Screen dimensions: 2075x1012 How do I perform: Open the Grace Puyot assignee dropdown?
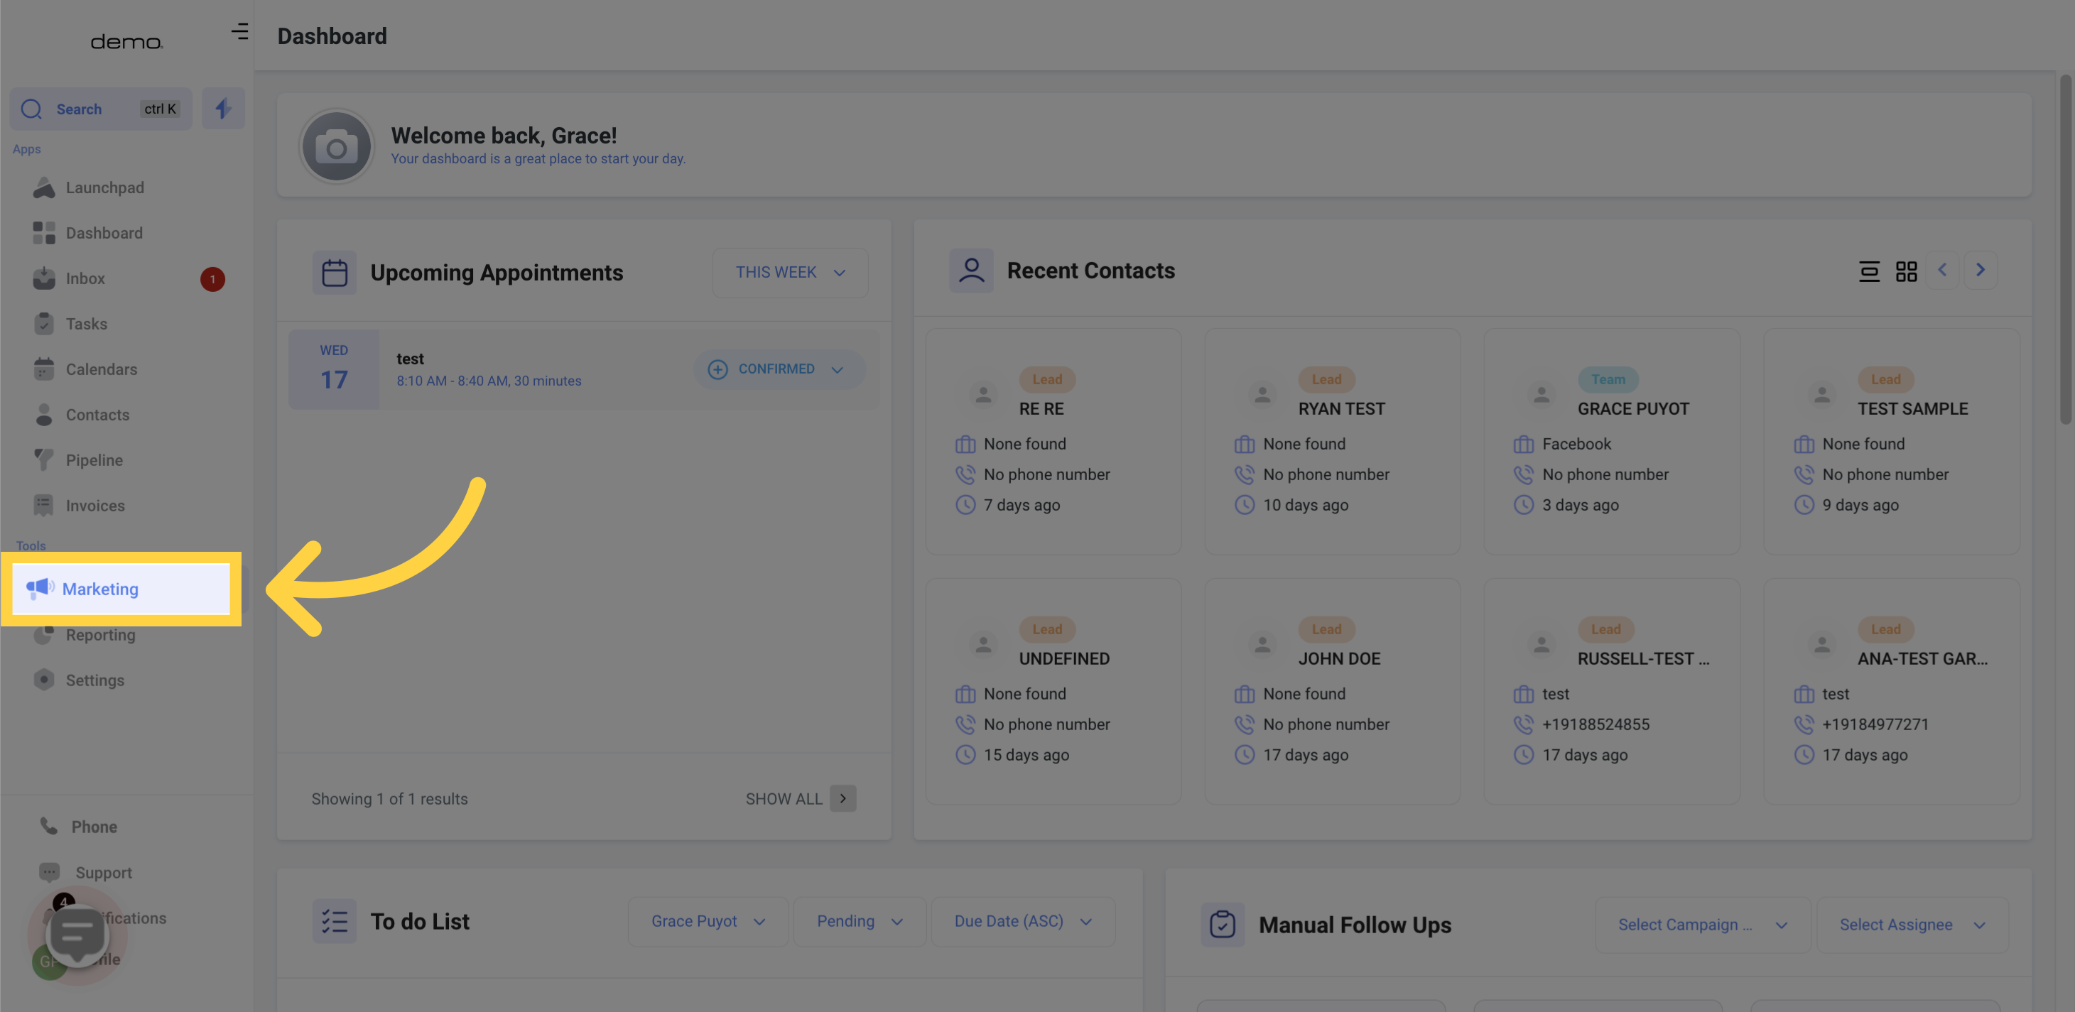click(708, 922)
